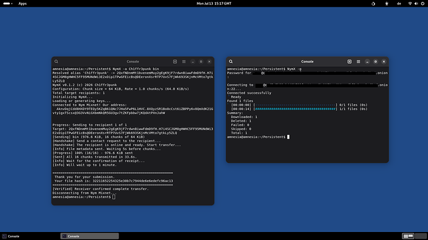The width and height of the screenshot is (428, 240).
Task: Open the accessibility menu icon
Action: 386,4
